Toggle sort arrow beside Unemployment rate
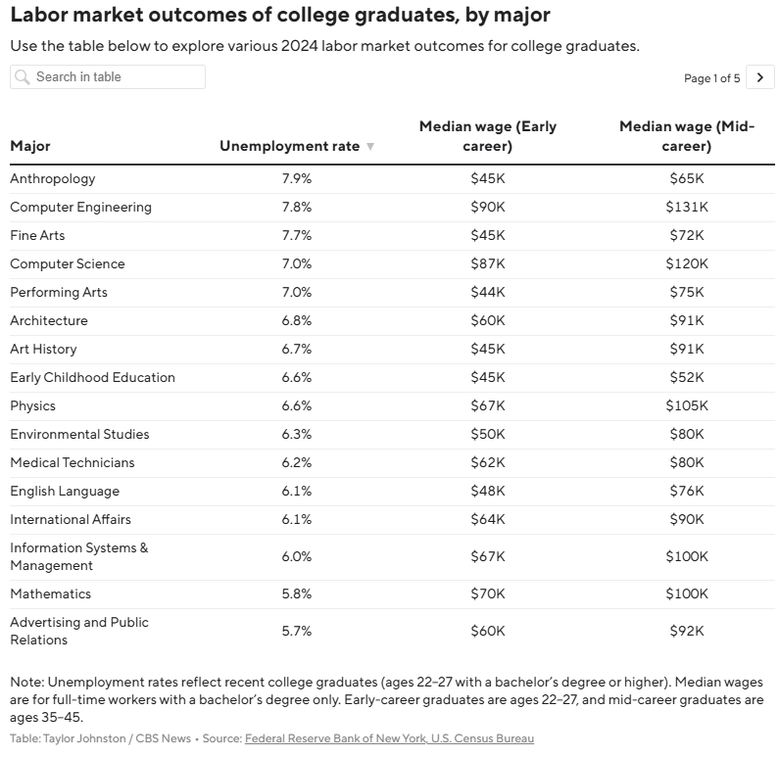 click(x=370, y=147)
